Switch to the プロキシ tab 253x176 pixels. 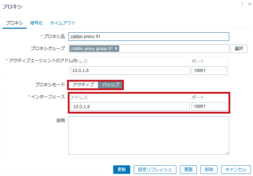point(15,23)
